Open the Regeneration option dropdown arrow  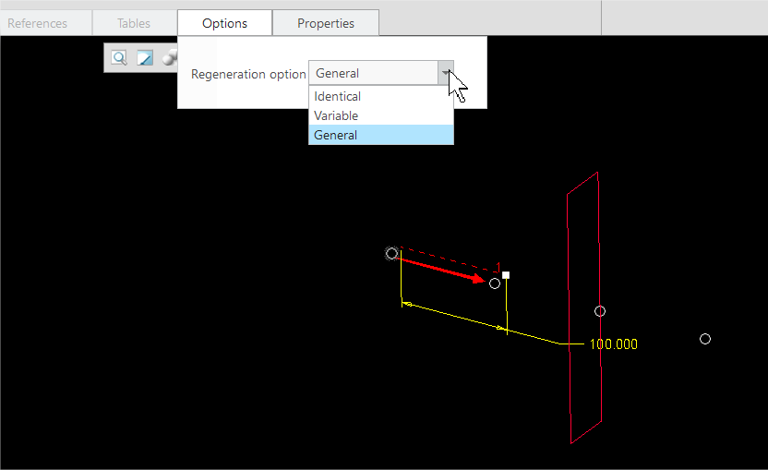point(445,73)
